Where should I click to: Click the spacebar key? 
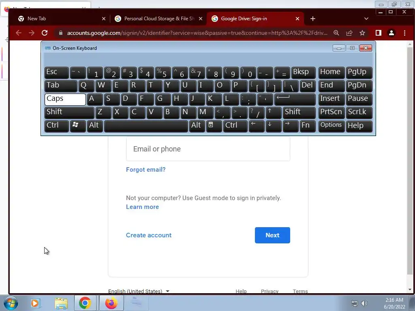(146, 126)
